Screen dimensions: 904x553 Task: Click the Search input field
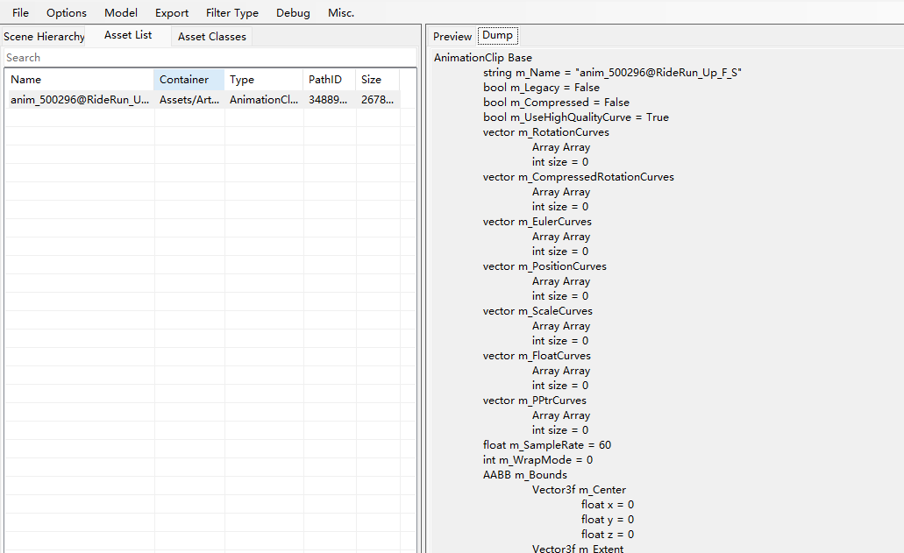[x=209, y=58]
